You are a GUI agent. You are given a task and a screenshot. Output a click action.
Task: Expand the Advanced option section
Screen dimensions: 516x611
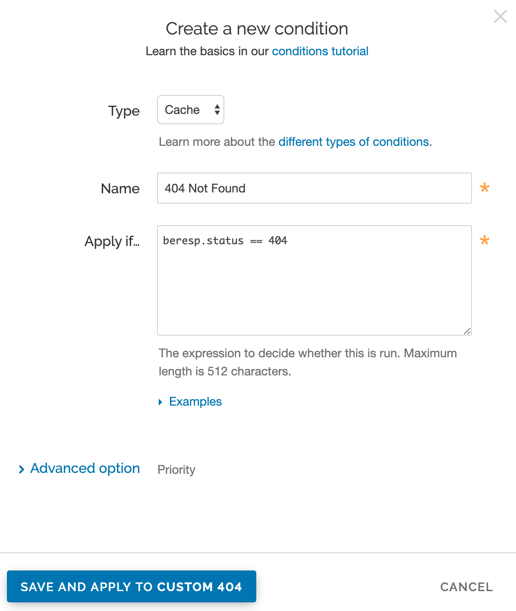pyautogui.click(x=85, y=469)
